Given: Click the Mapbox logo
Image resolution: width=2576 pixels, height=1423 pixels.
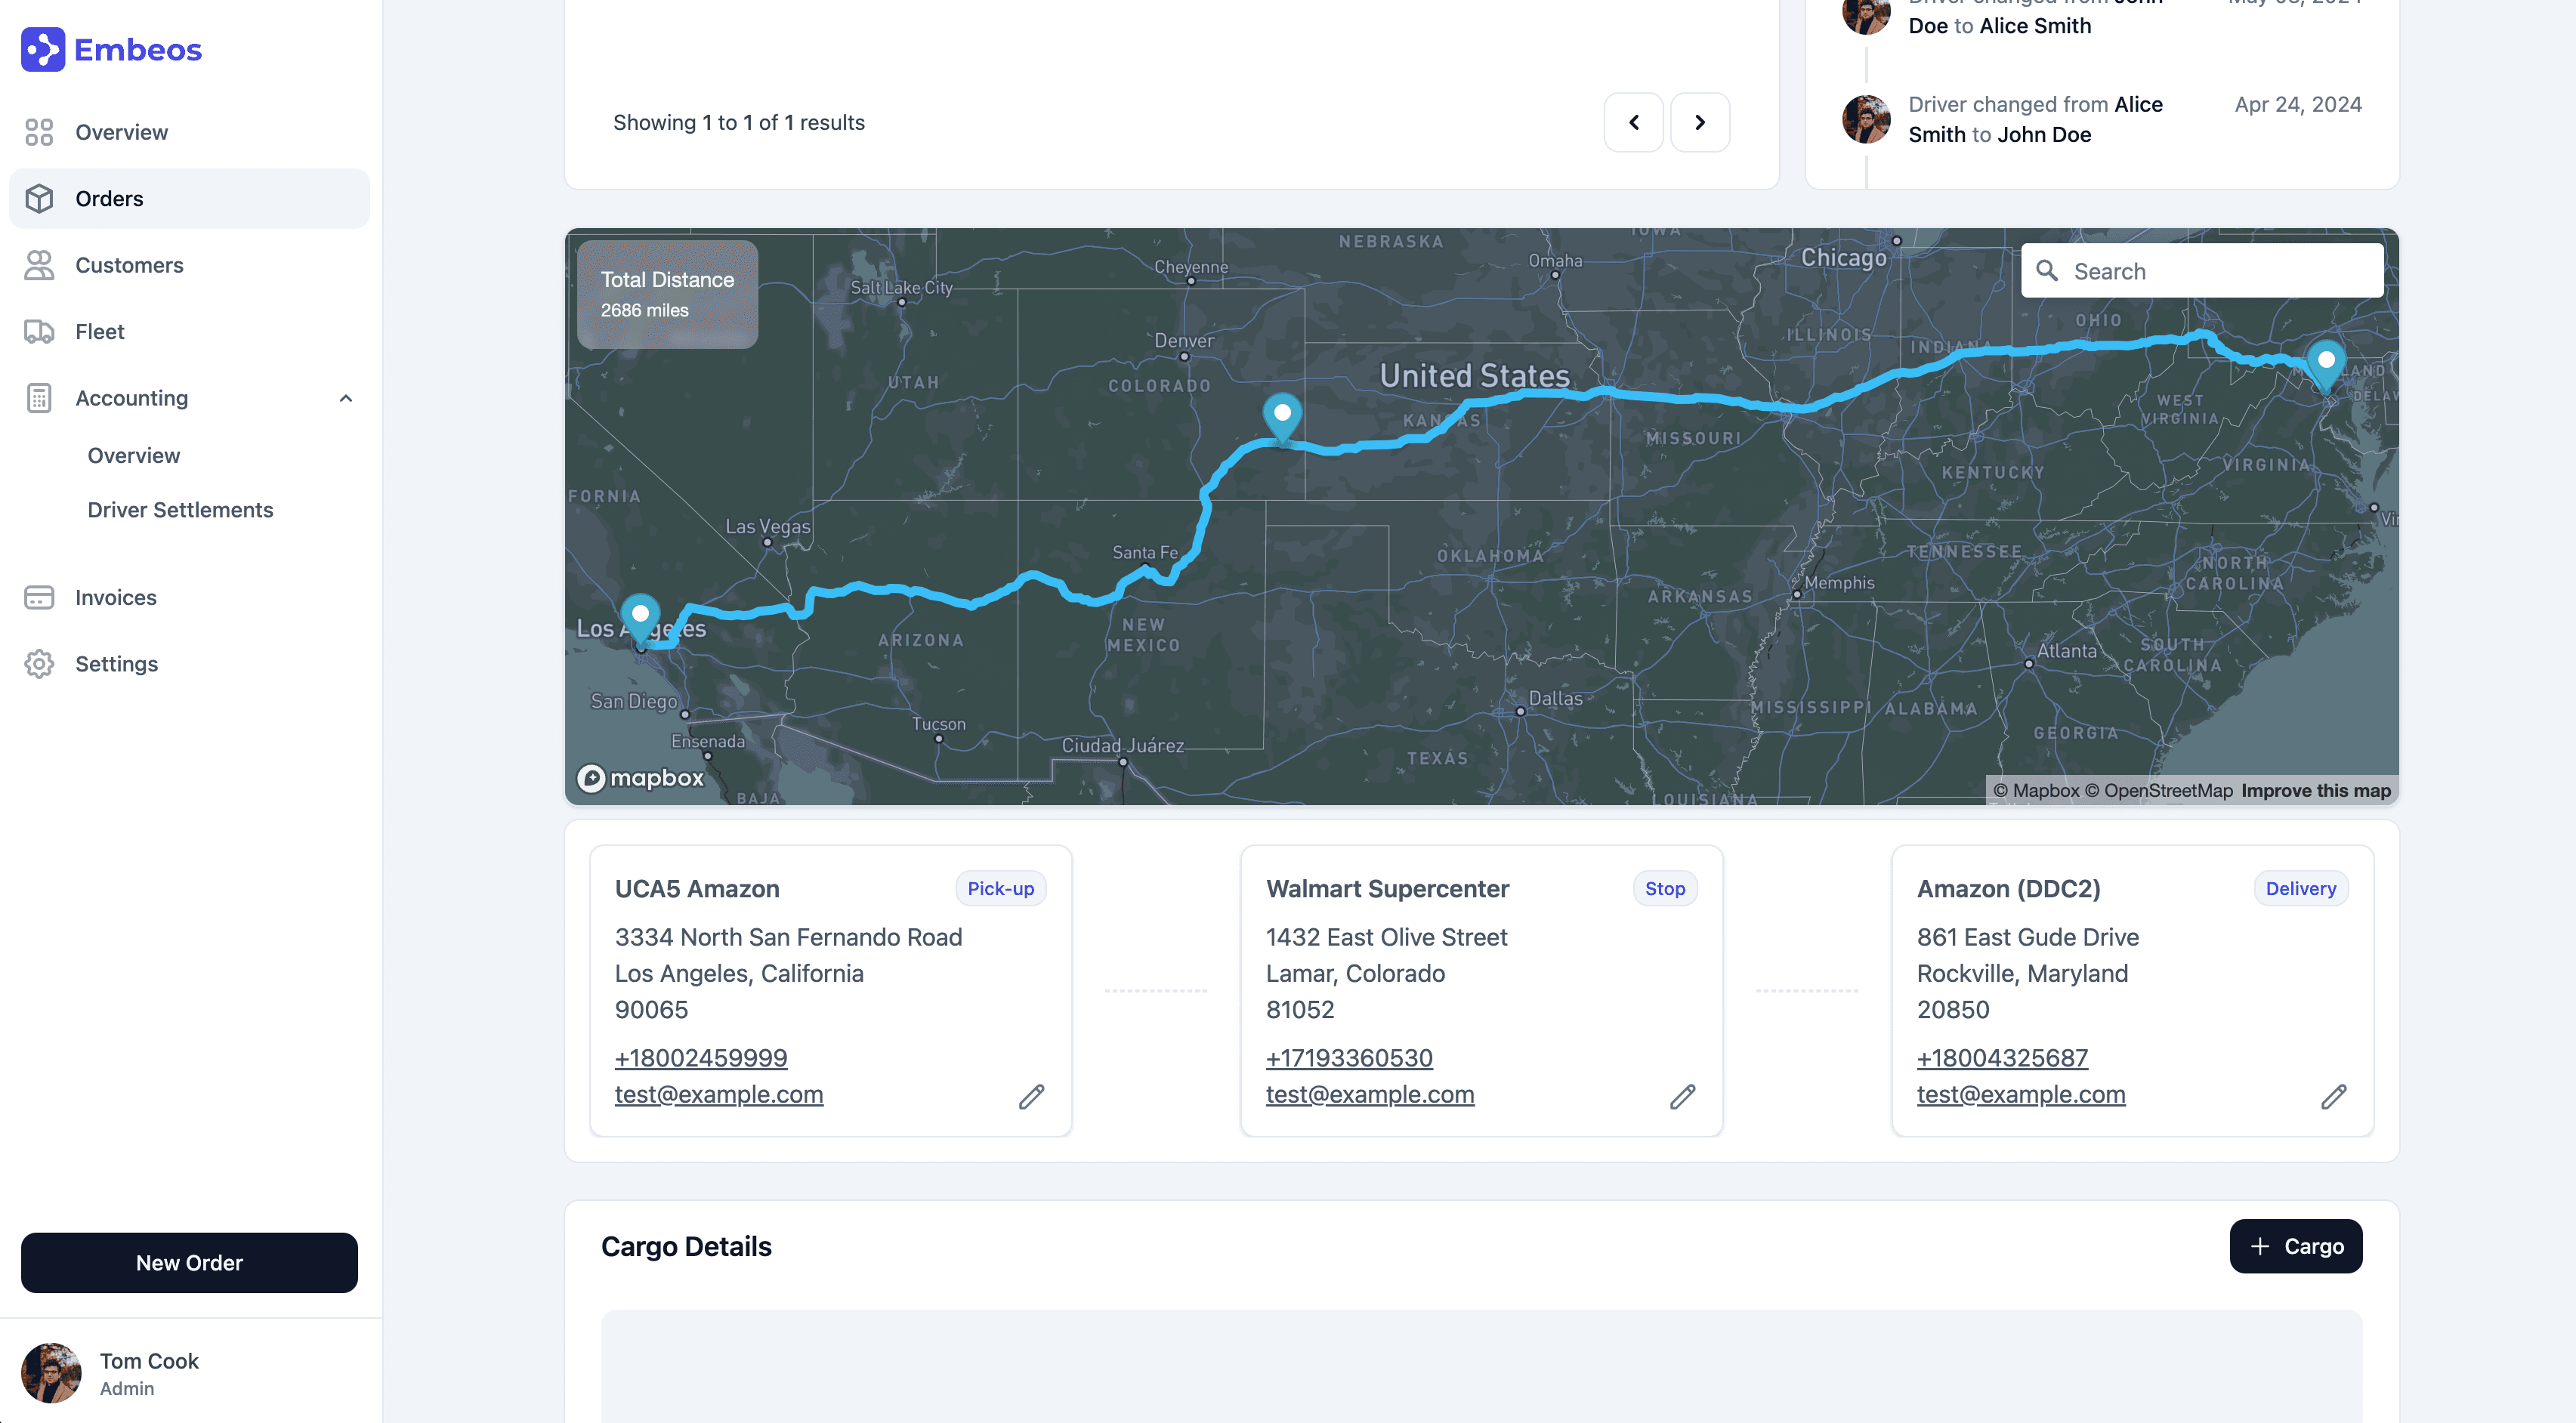Looking at the screenshot, I should [x=641, y=777].
